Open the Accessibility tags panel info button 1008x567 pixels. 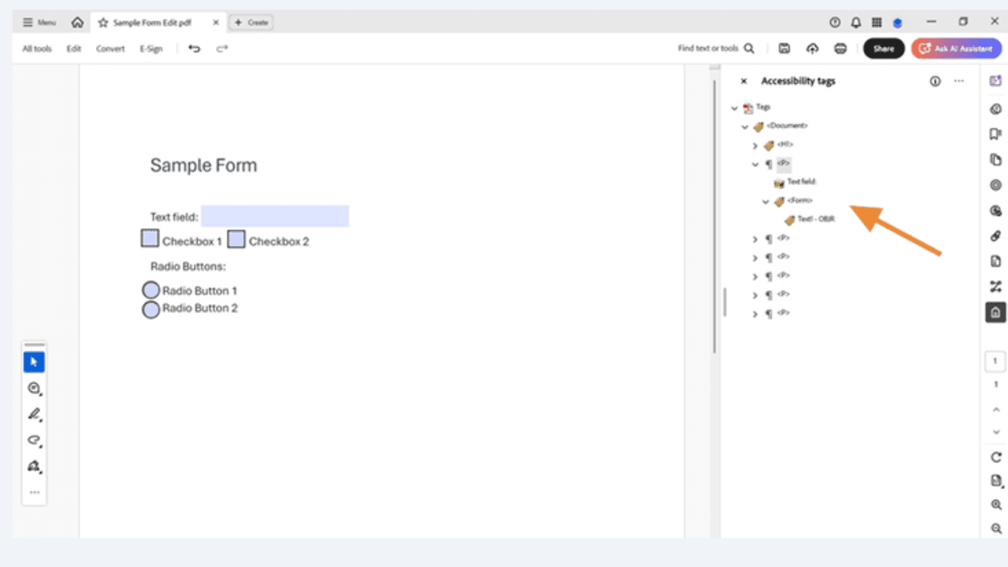(935, 81)
